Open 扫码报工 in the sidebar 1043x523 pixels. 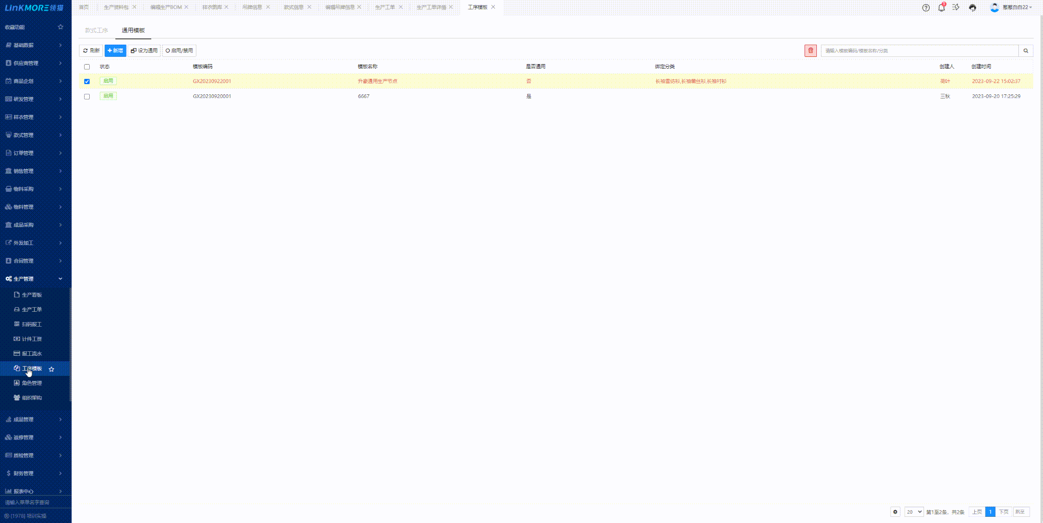click(x=32, y=325)
